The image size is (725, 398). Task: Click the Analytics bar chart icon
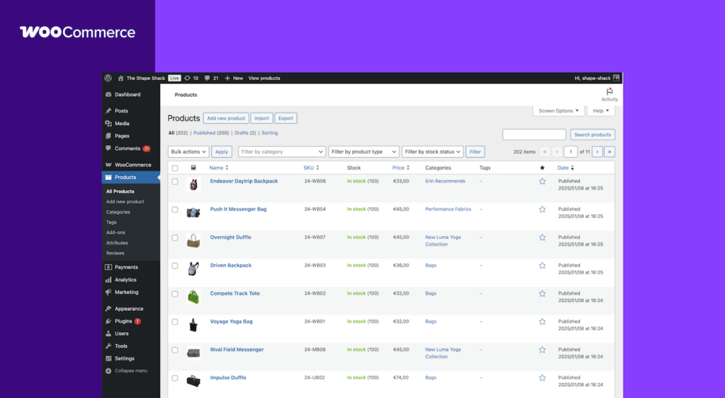point(108,280)
